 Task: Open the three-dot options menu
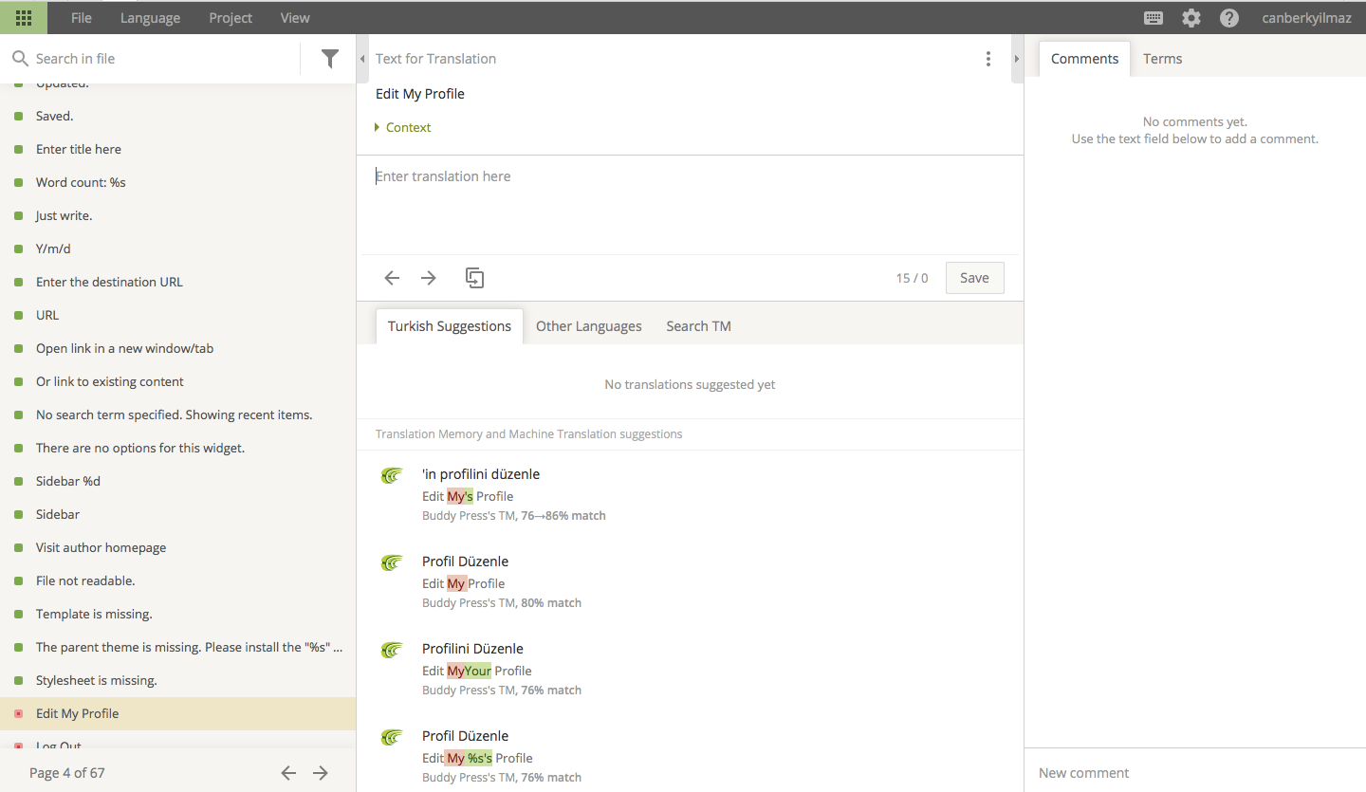[x=988, y=59]
